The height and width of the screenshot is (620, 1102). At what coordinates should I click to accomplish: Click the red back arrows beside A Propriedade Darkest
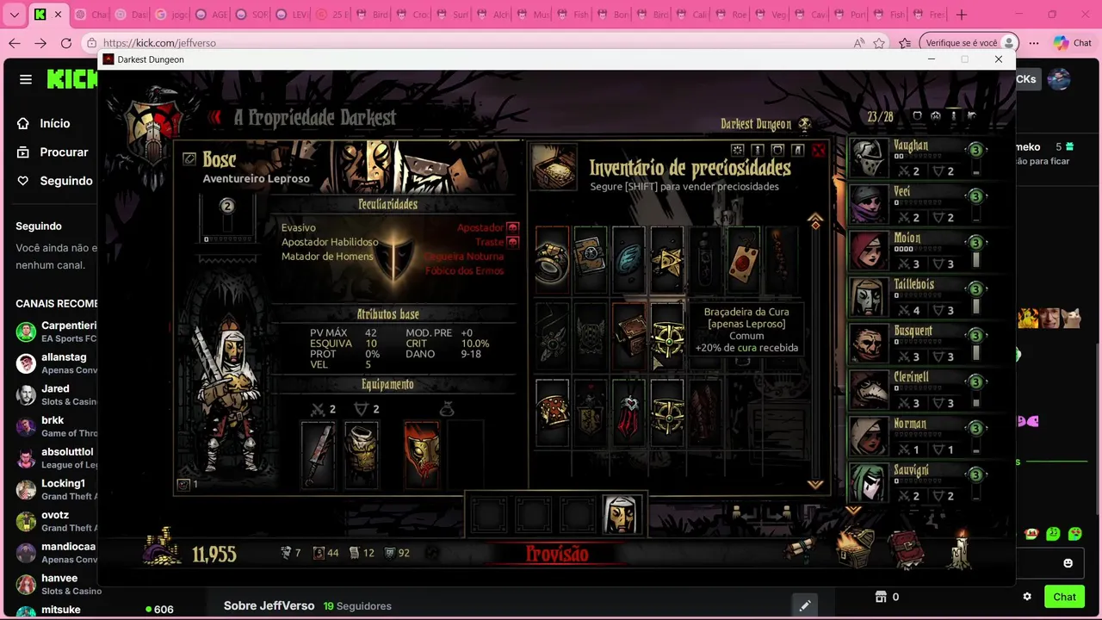tap(215, 117)
